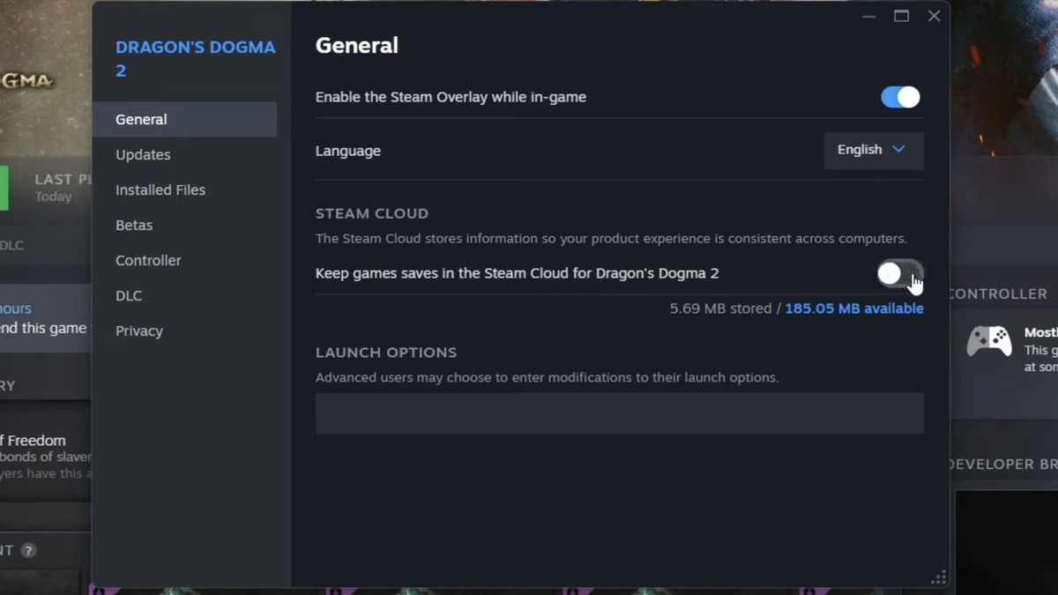Go to the Installed Files section

(x=160, y=190)
